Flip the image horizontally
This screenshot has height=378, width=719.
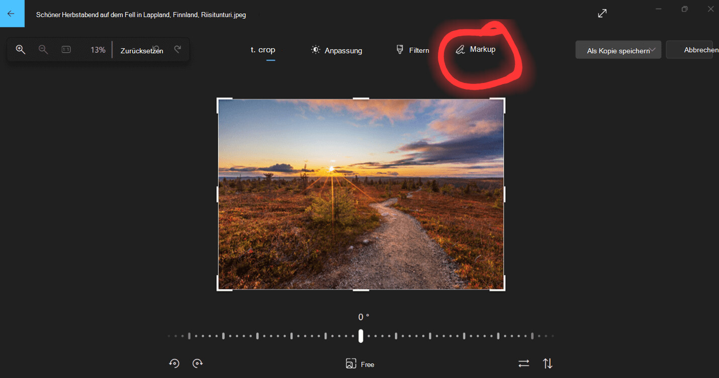524,363
